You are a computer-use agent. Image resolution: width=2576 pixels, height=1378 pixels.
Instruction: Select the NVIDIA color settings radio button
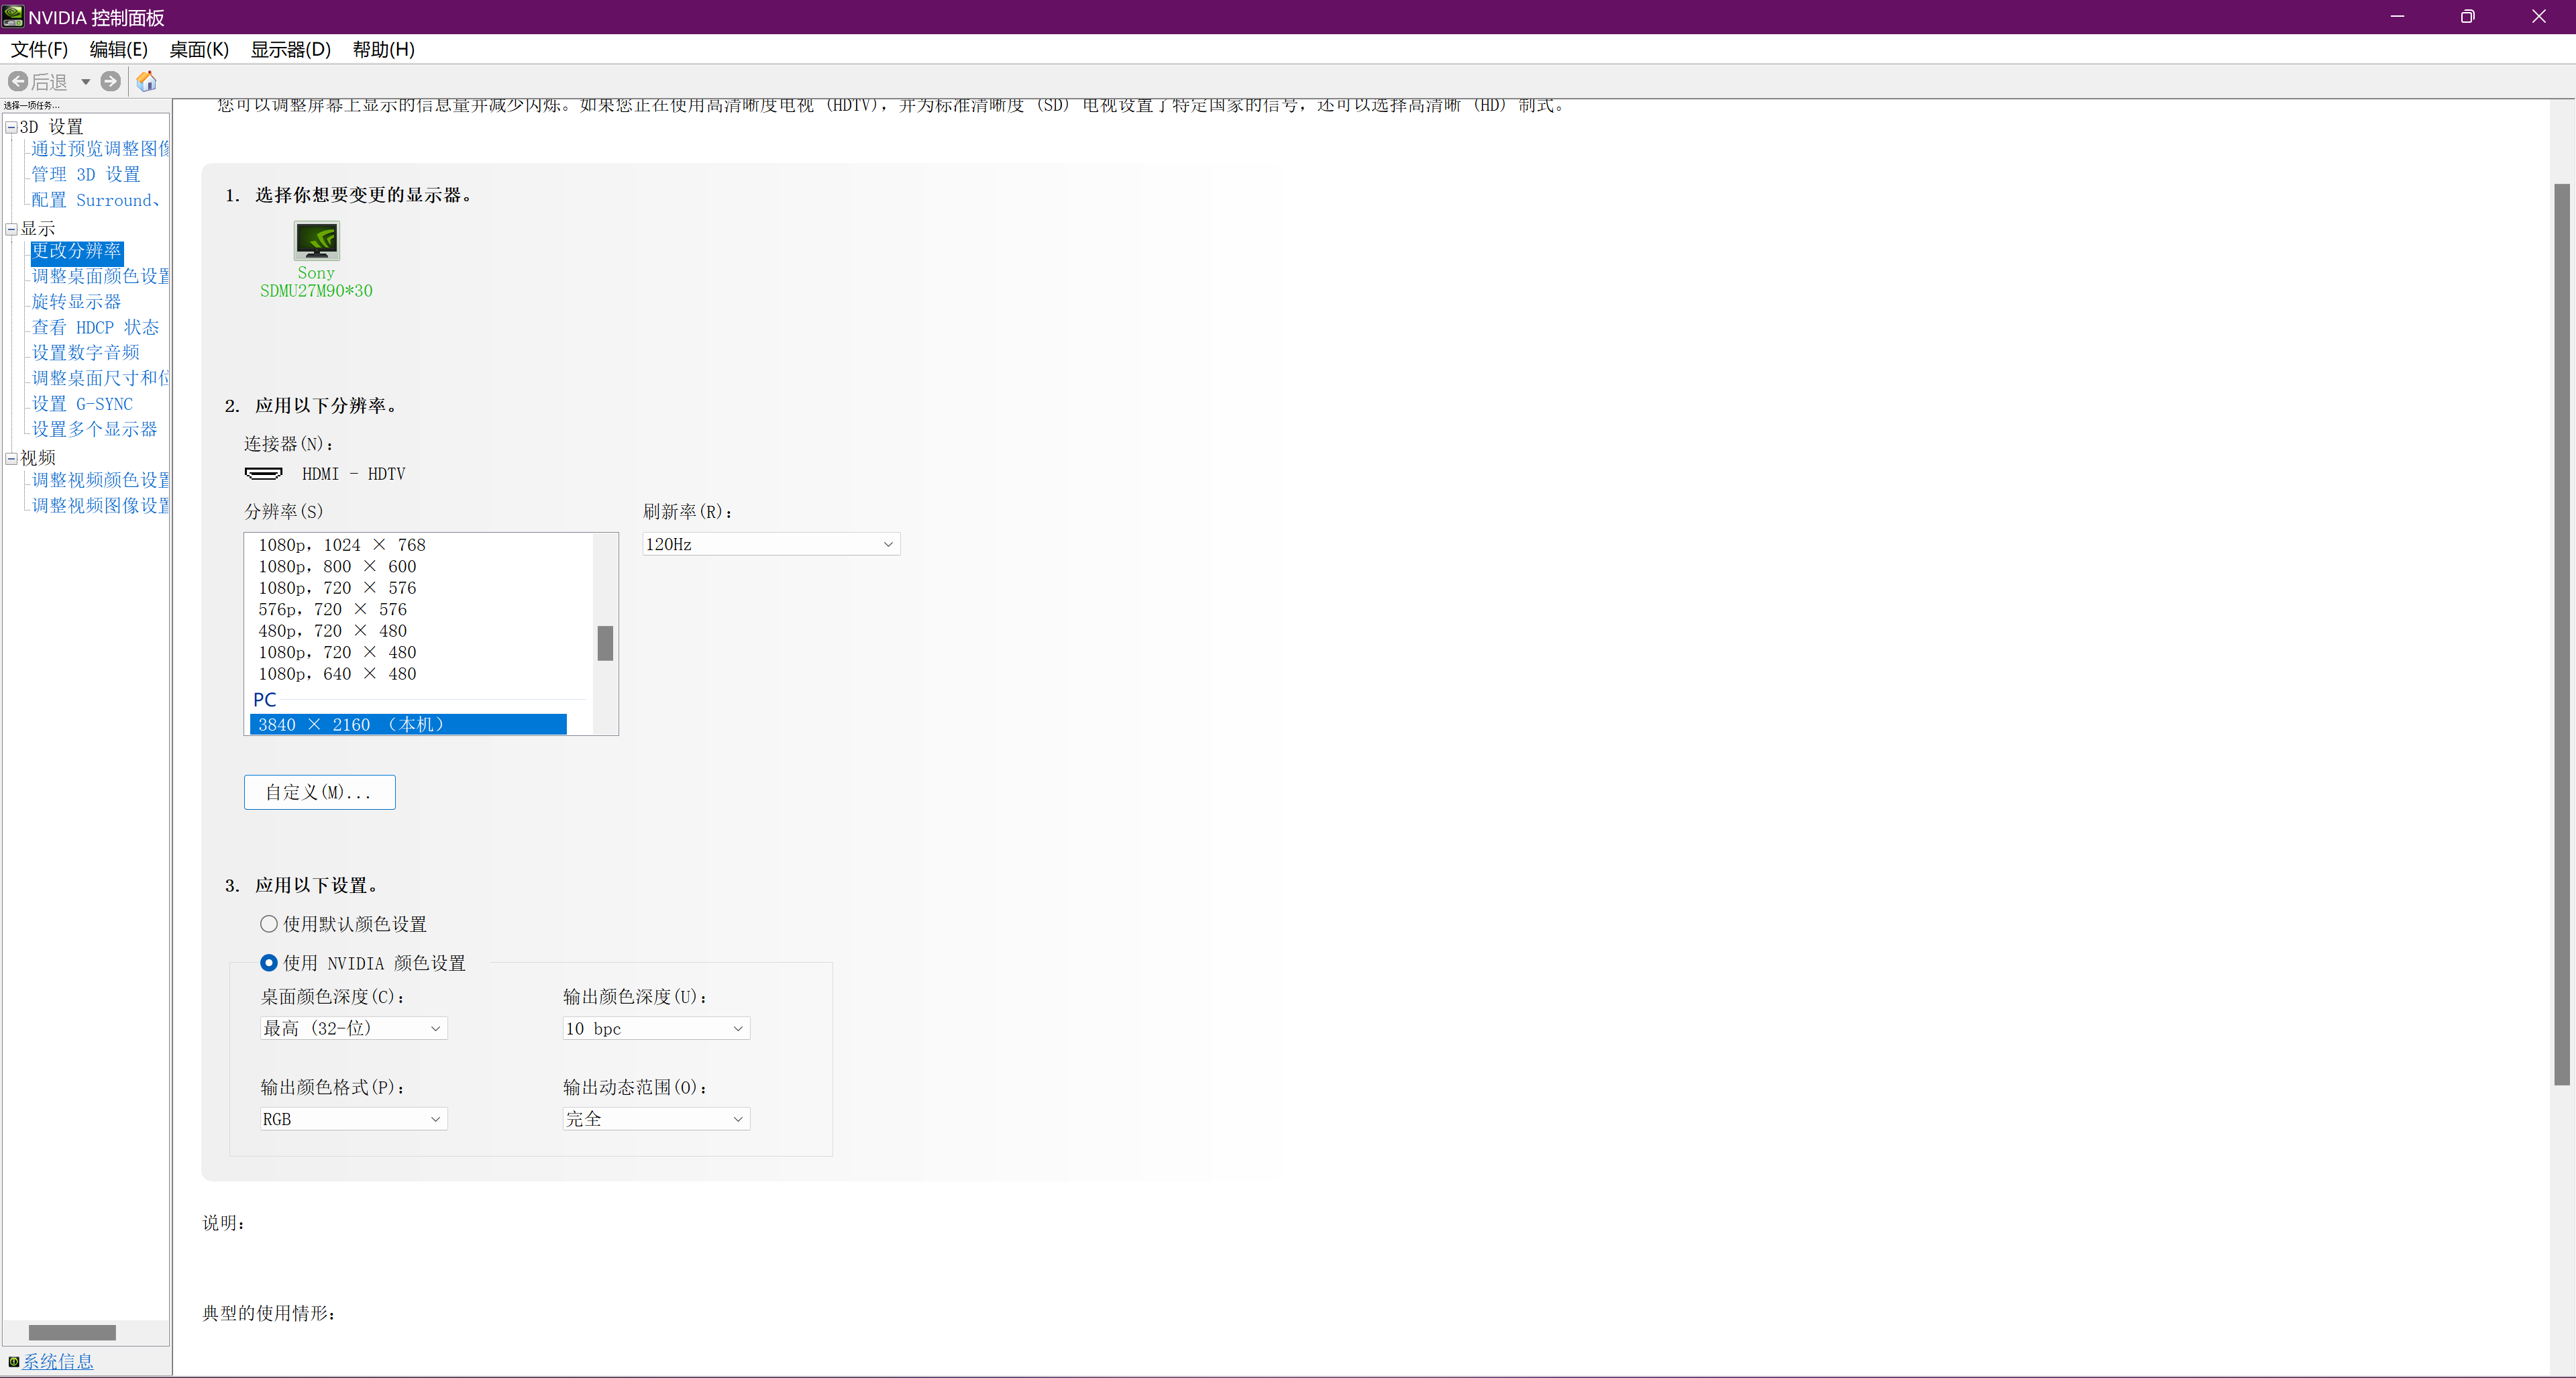click(x=268, y=962)
